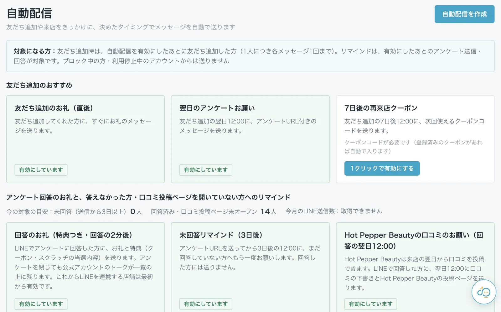This screenshot has height=312, width=501.
Task: Select the 回答のお礼（特典つき・回答の2分後） title
Action: tap(74, 235)
